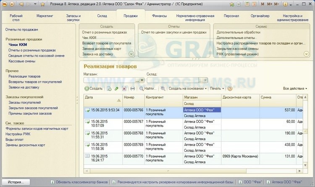Screen dimensions: 315x187
Task: Click the Найти... search button
Action: 148,88
